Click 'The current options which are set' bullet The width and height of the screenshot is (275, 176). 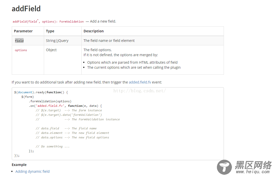134,67
